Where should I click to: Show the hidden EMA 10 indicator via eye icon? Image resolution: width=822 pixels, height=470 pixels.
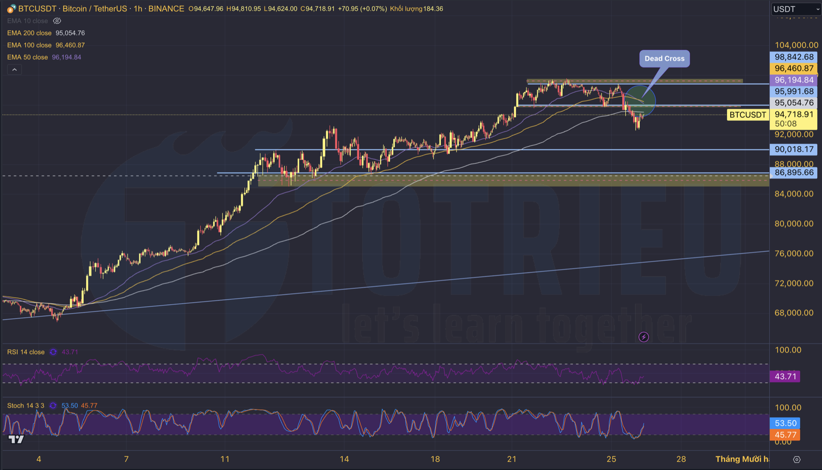point(57,21)
